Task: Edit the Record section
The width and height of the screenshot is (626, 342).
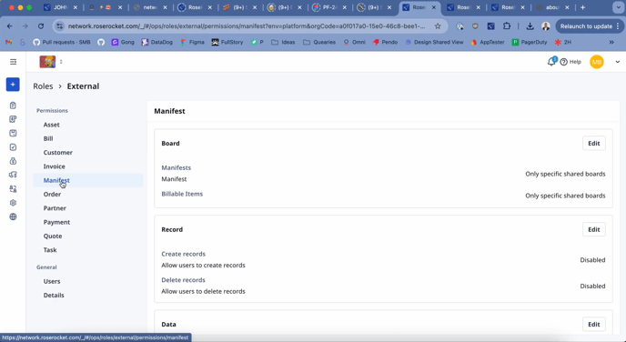Action: (x=593, y=229)
